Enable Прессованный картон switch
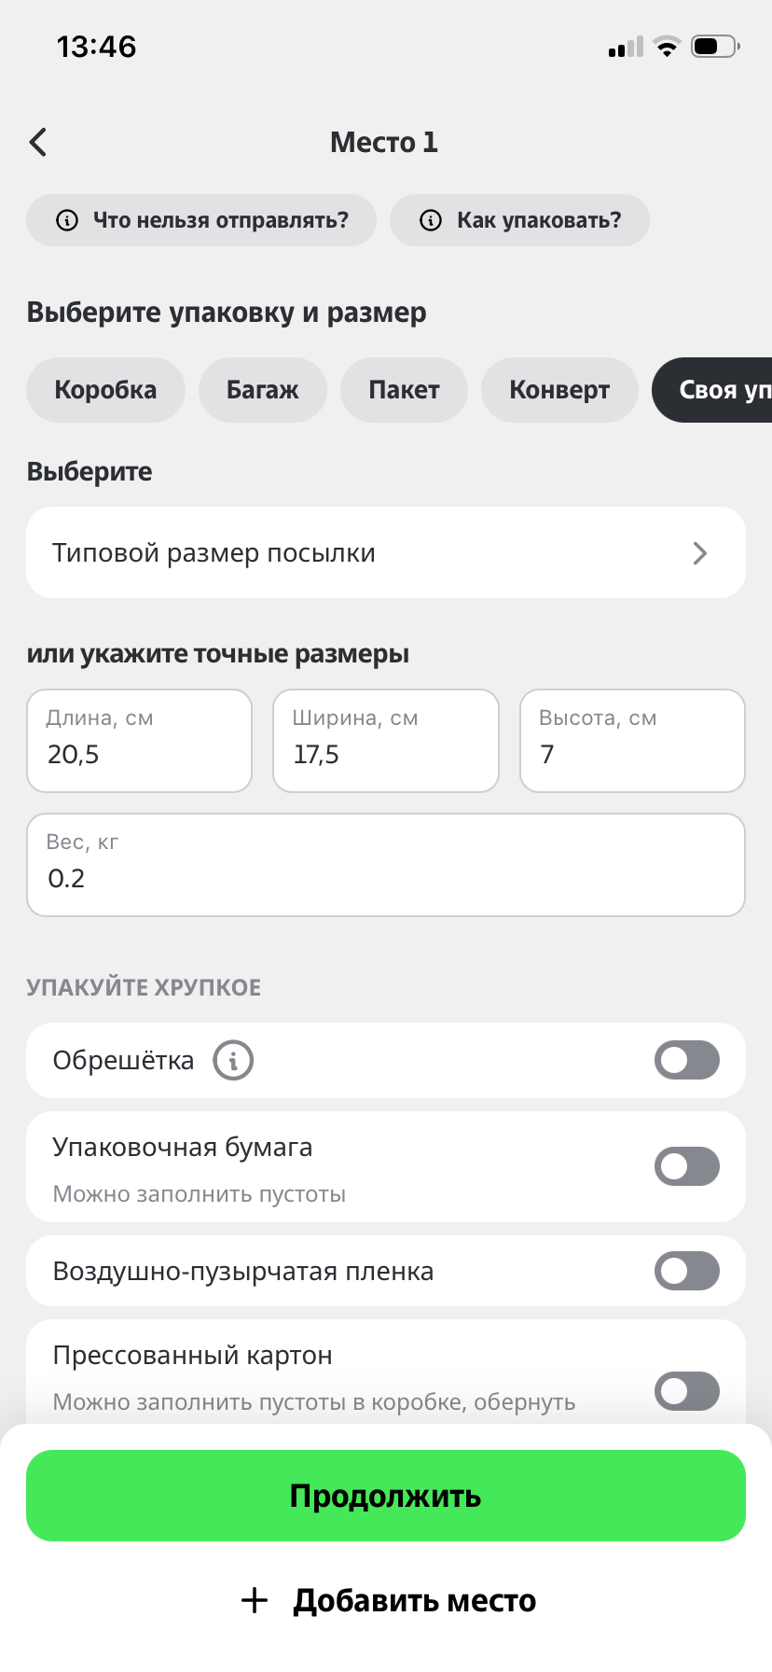The image size is (772, 1672). coord(687,1391)
